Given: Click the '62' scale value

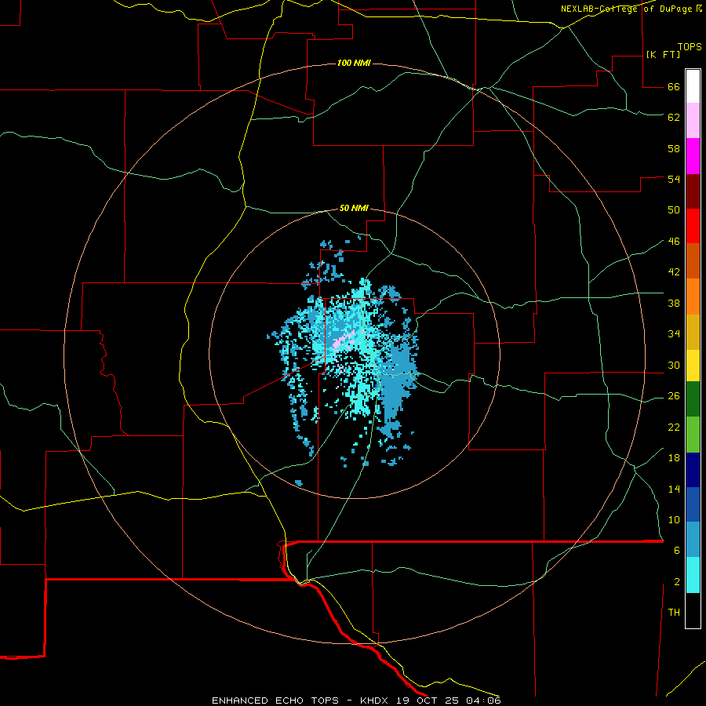Looking at the screenshot, I should pos(674,117).
